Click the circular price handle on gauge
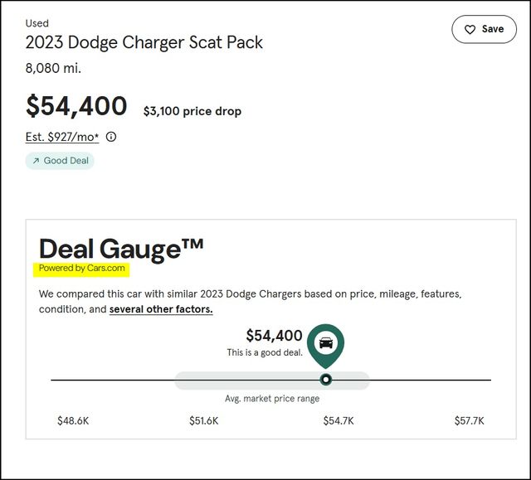The image size is (531, 480). pyautogui.click(x=326, y=380)
